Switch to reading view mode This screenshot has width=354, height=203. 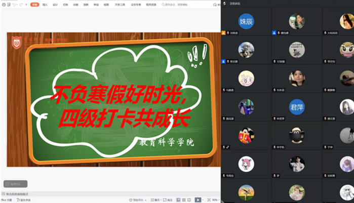tap(190, 200)
